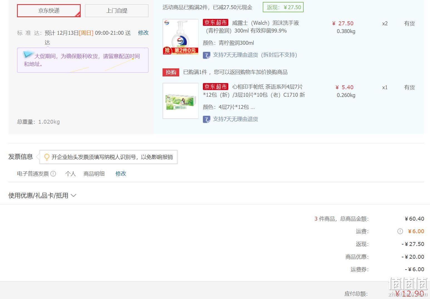Click 修改 link beside delivery time
The width and height of the screenshot is (430, 299).
[143, 33]
